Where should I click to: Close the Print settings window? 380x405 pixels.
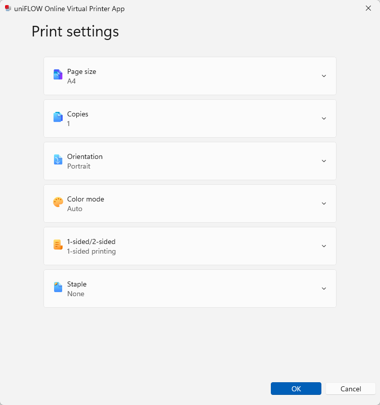[368, 9]
